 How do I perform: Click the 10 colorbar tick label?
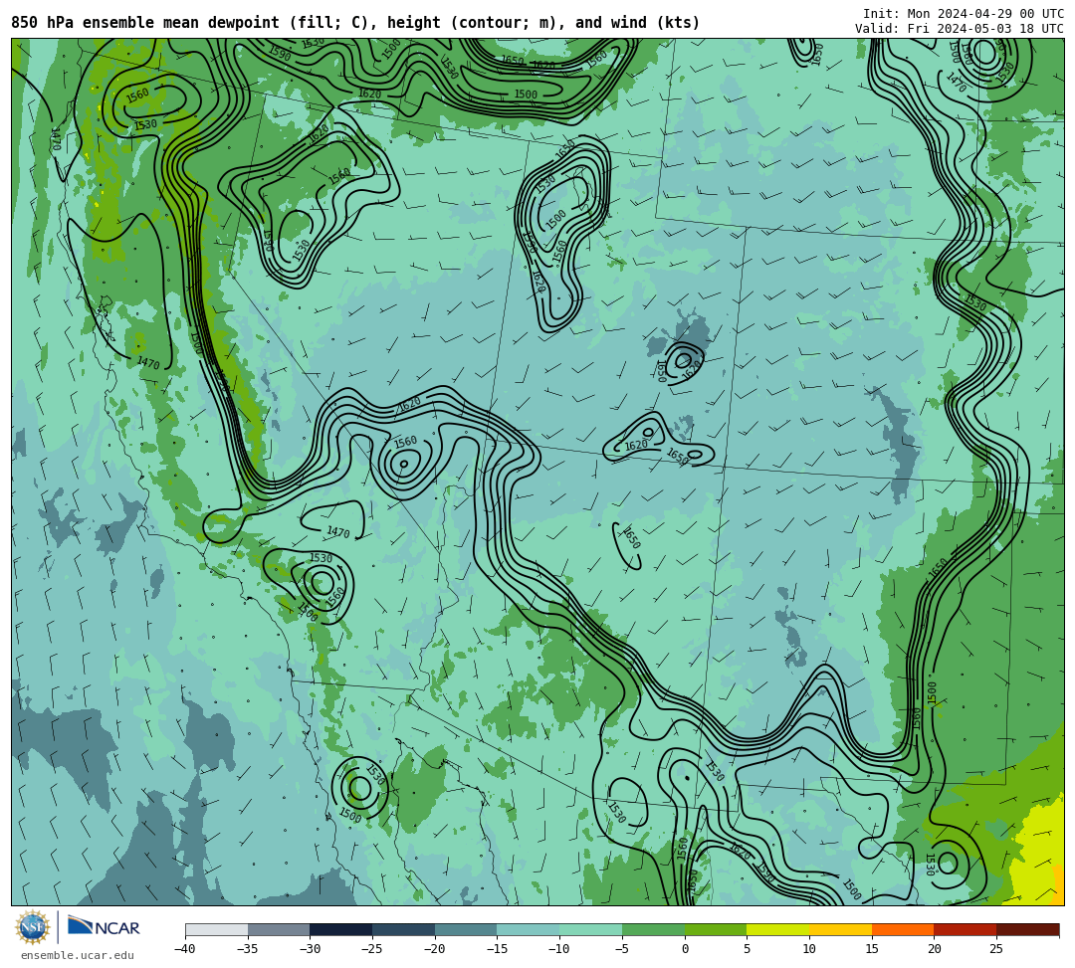click(x=809, y=949)
